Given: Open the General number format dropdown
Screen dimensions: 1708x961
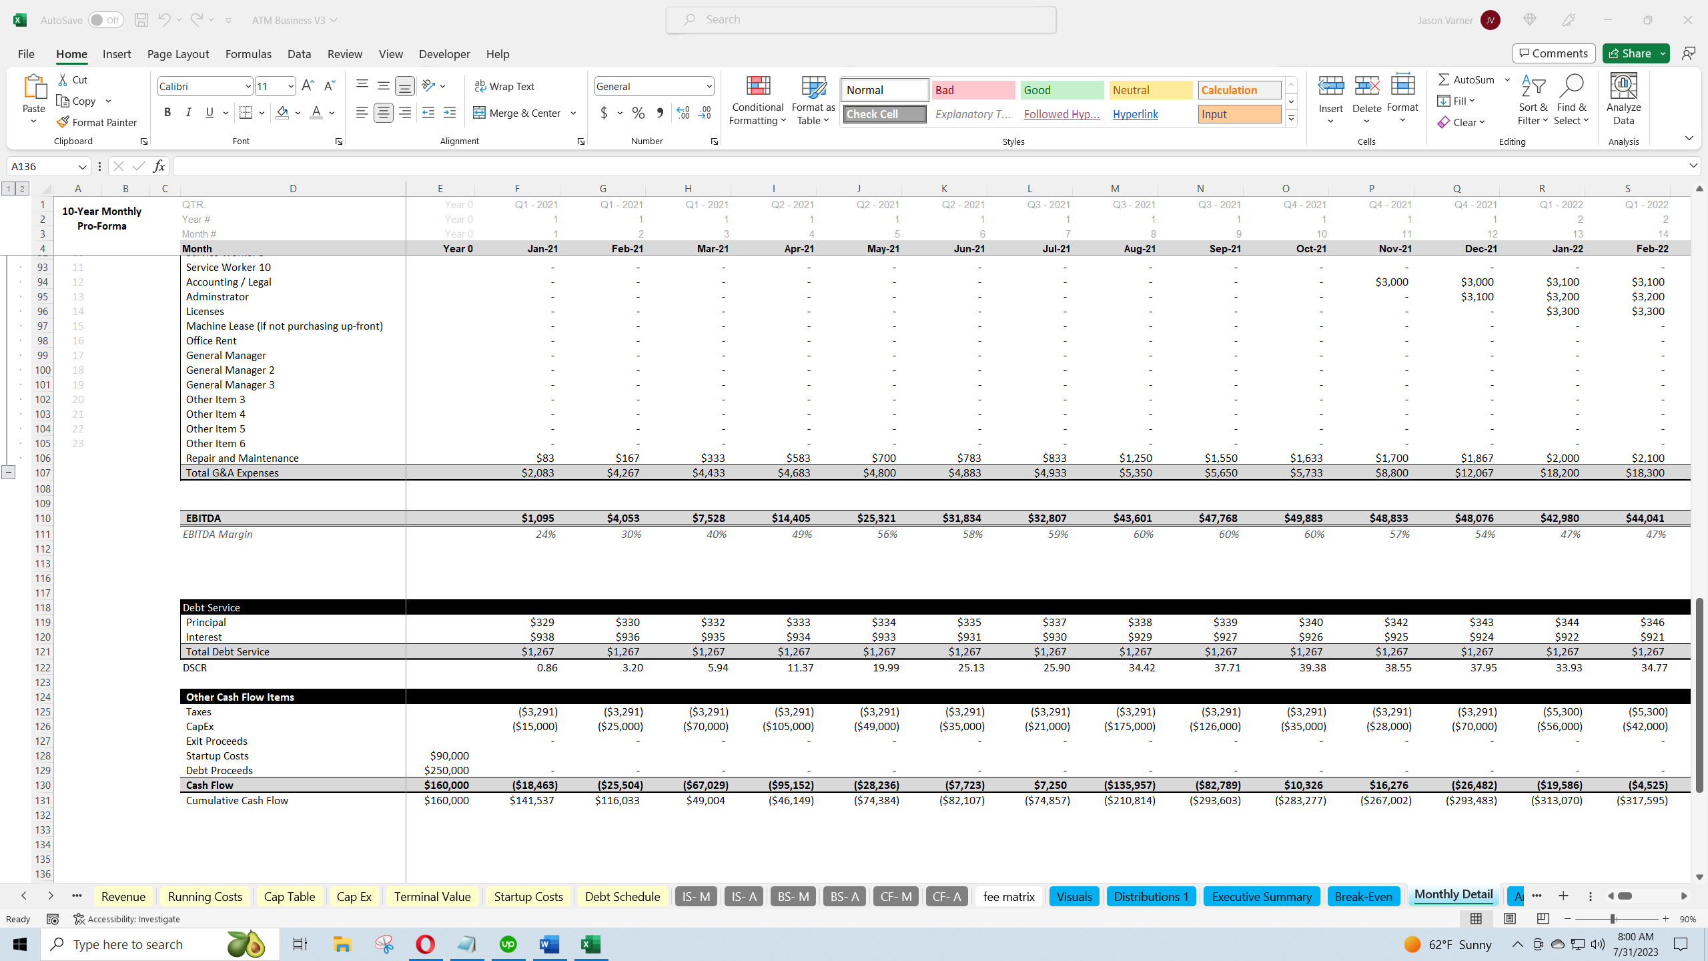Looking at the screenshot, I should (709, 86).
